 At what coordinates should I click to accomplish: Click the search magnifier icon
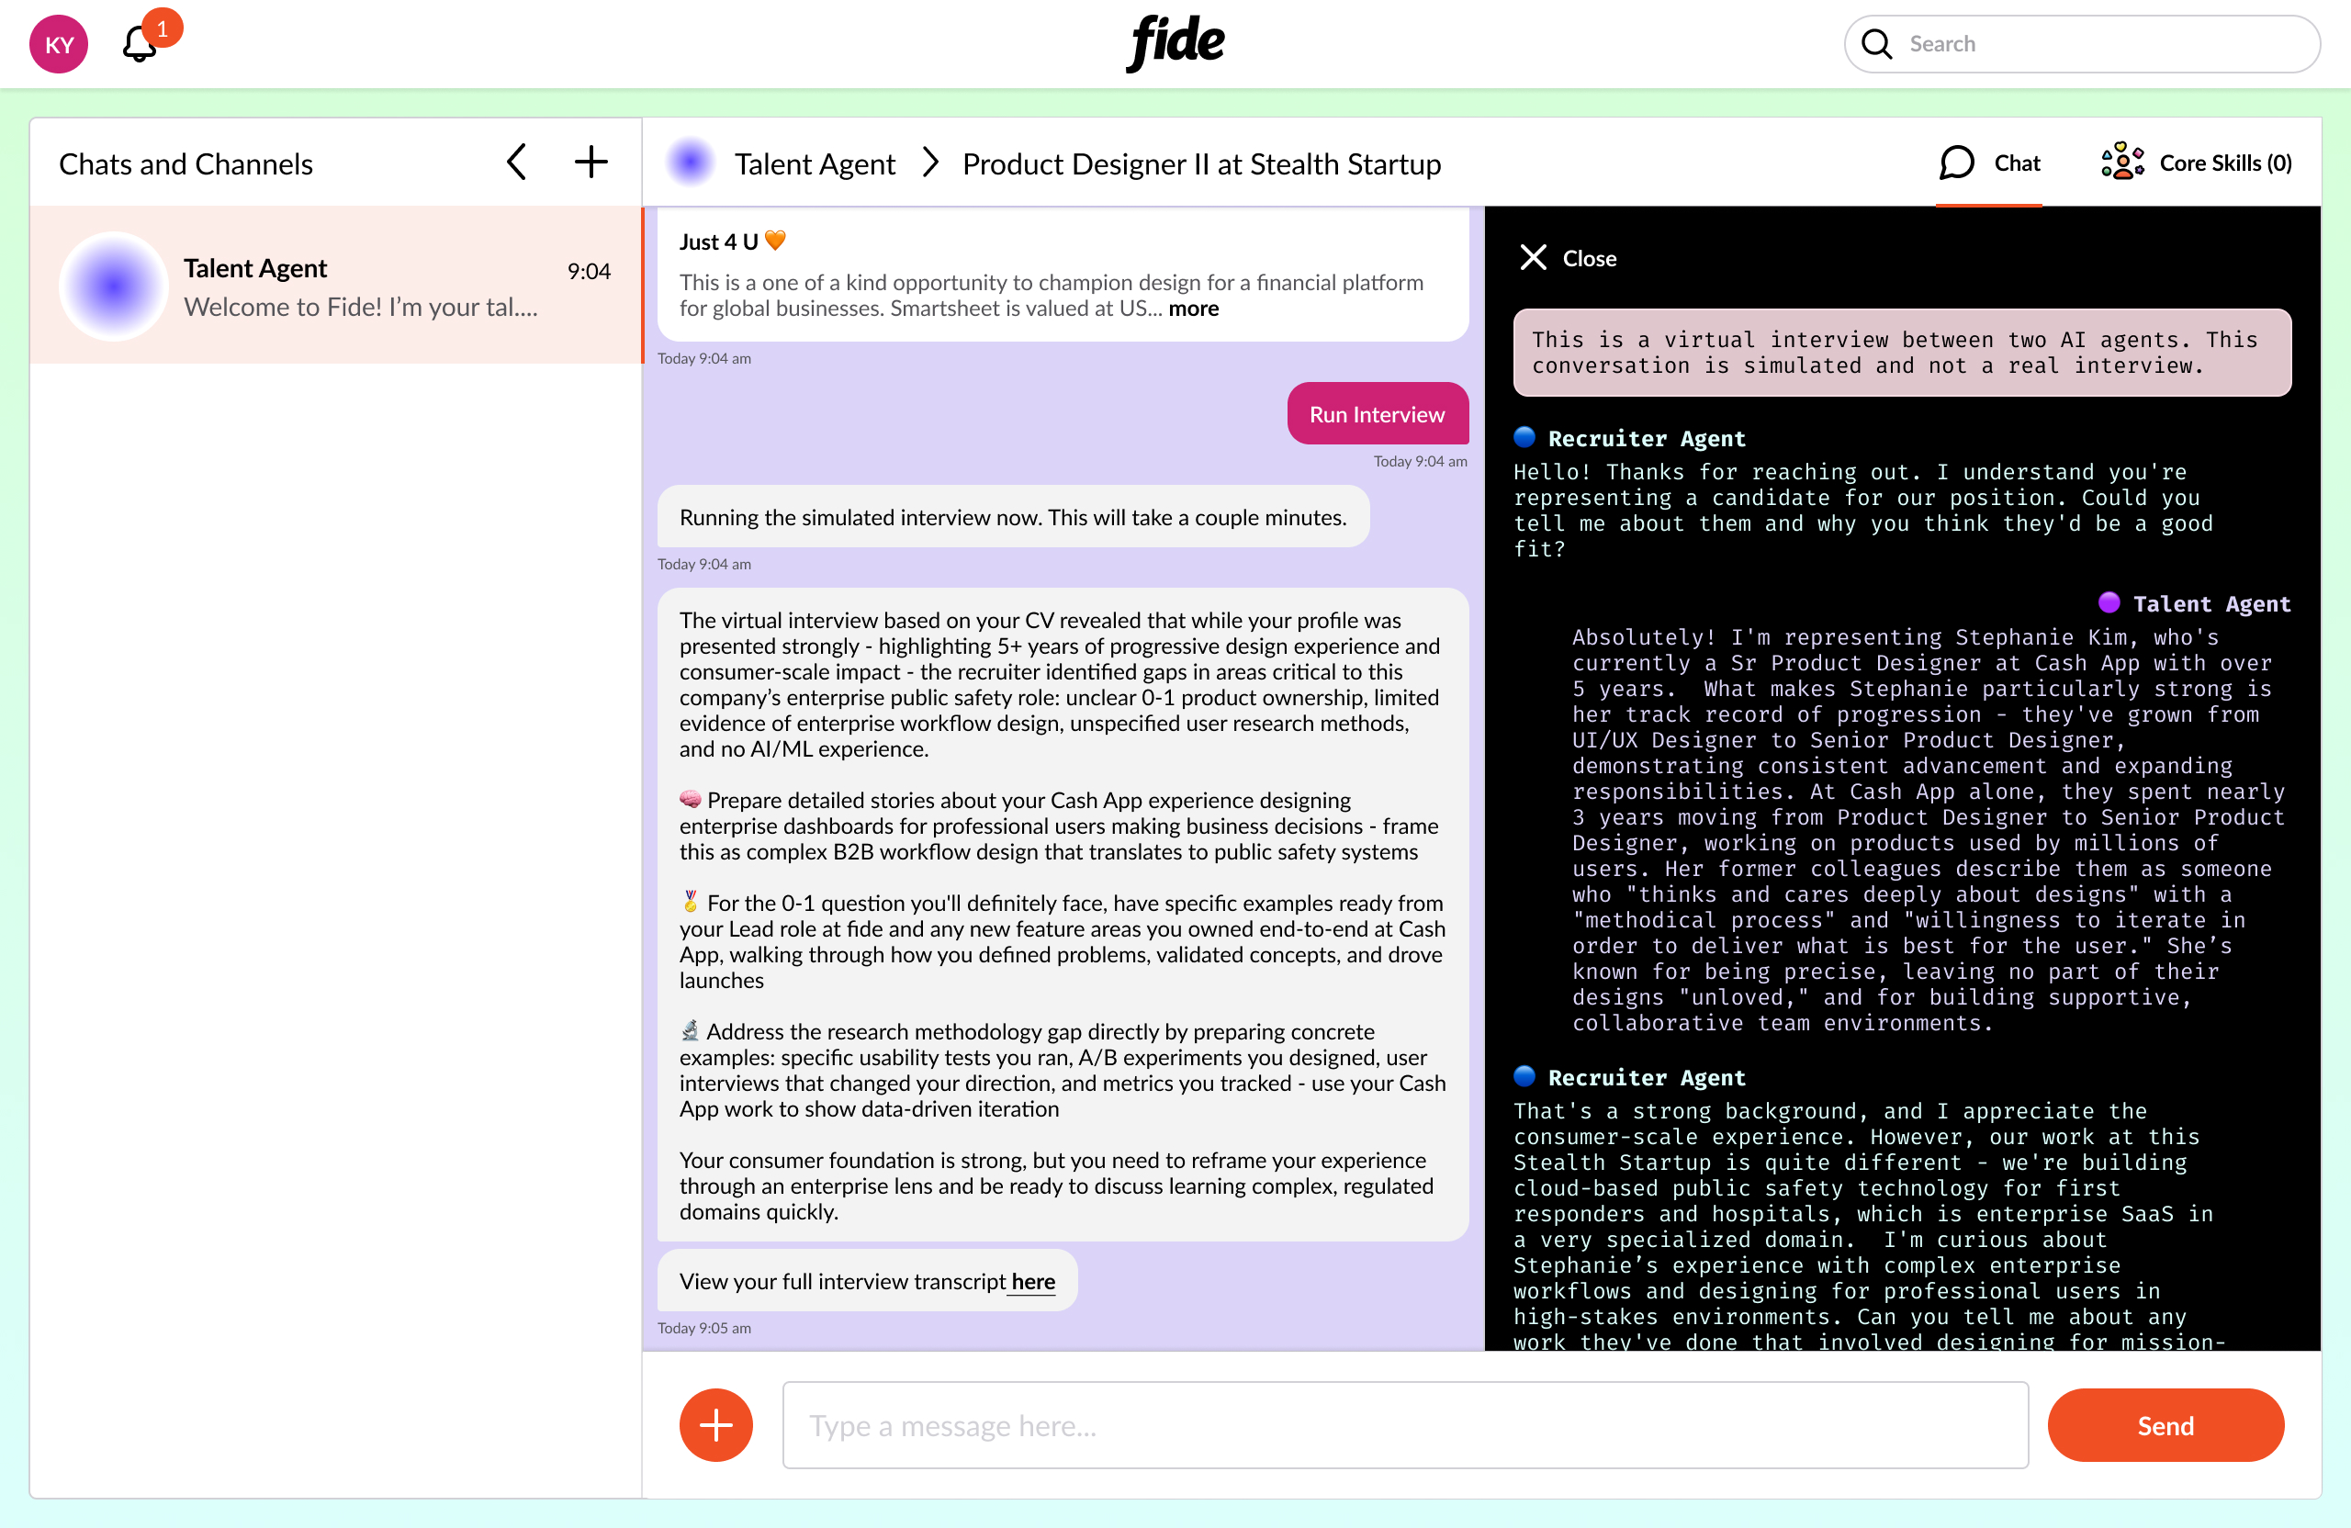pos(1876,43)
